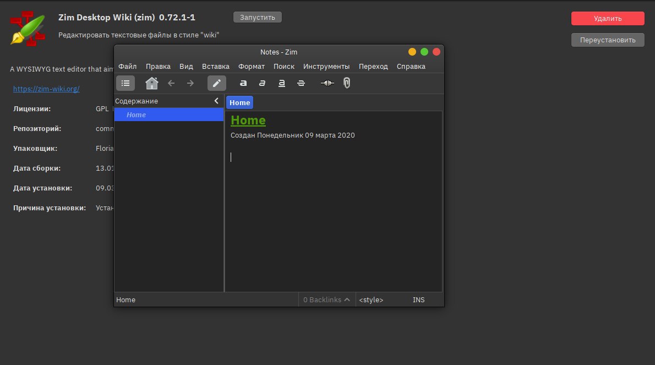Toggle the pencil edit mode button
Image resolution: width=655 pixels, height=365 pixels.
[217, 83]
